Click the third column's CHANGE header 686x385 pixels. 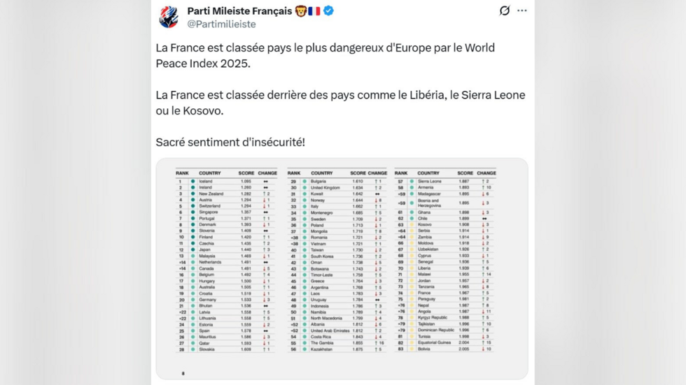click(486, 173)
